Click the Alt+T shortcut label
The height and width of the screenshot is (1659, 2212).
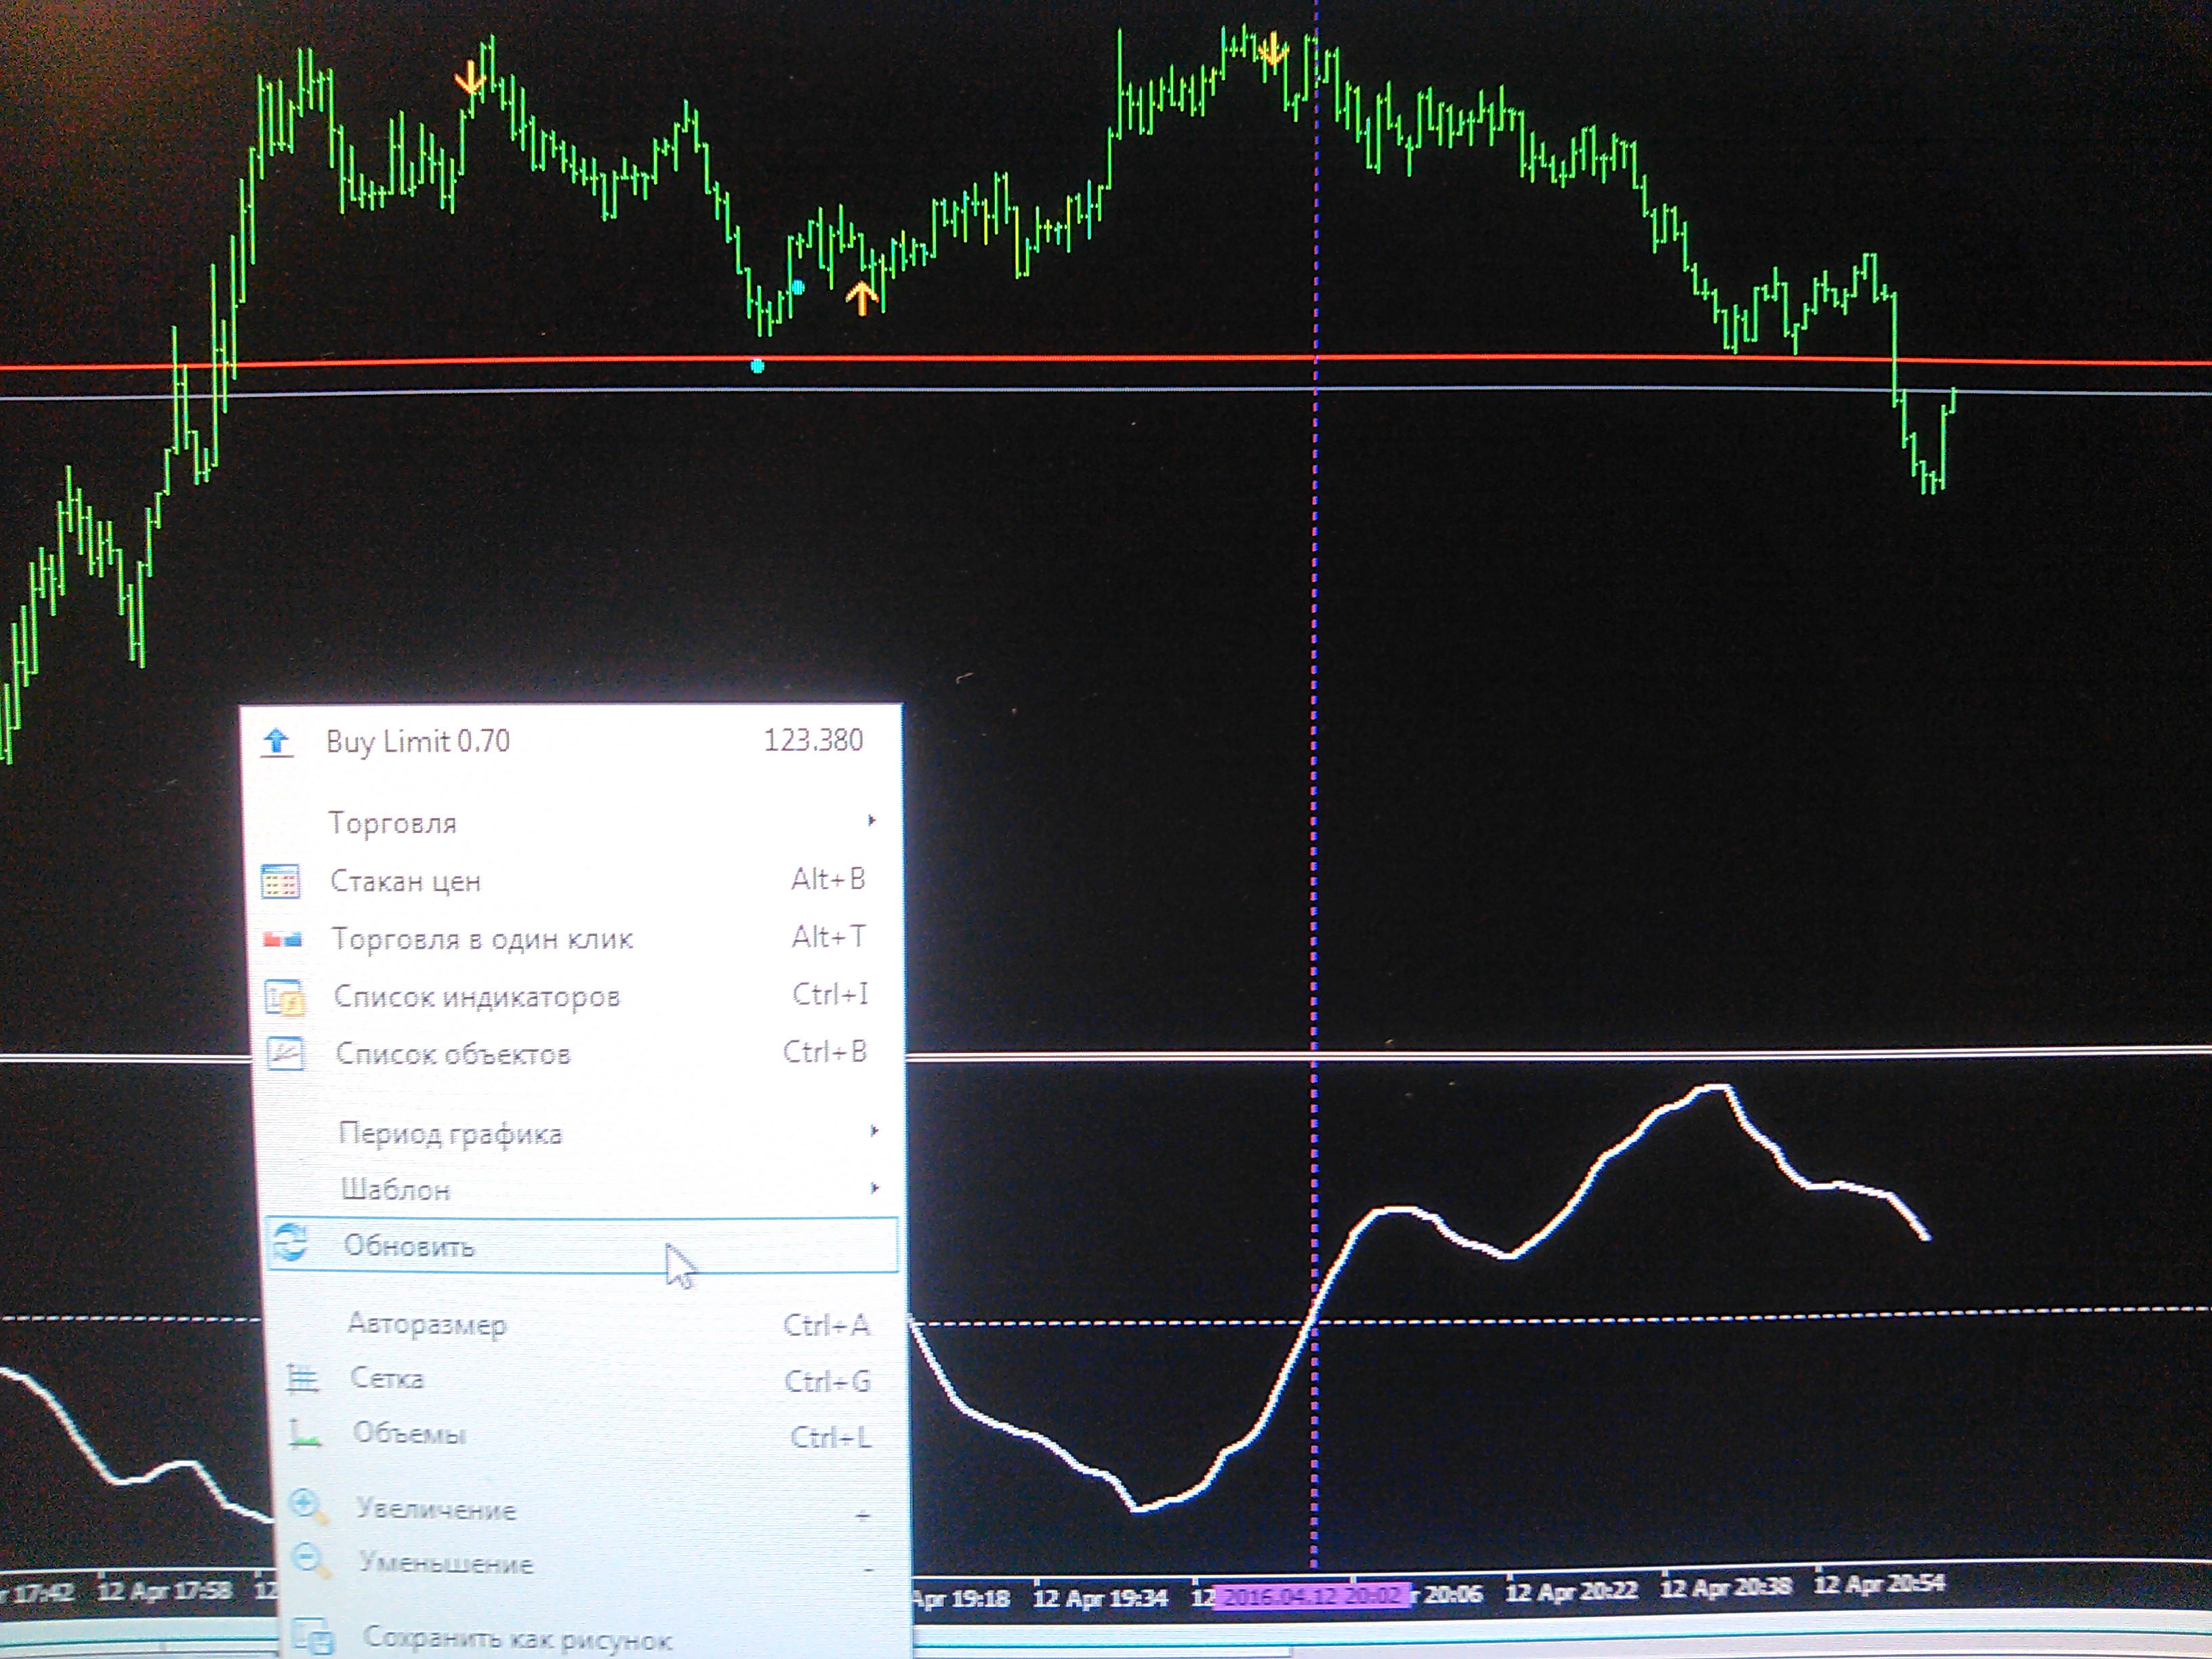click(x=829, y=937)
